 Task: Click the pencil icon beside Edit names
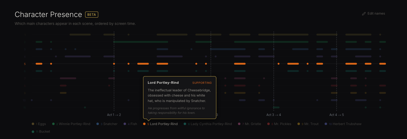pos(364,14)
